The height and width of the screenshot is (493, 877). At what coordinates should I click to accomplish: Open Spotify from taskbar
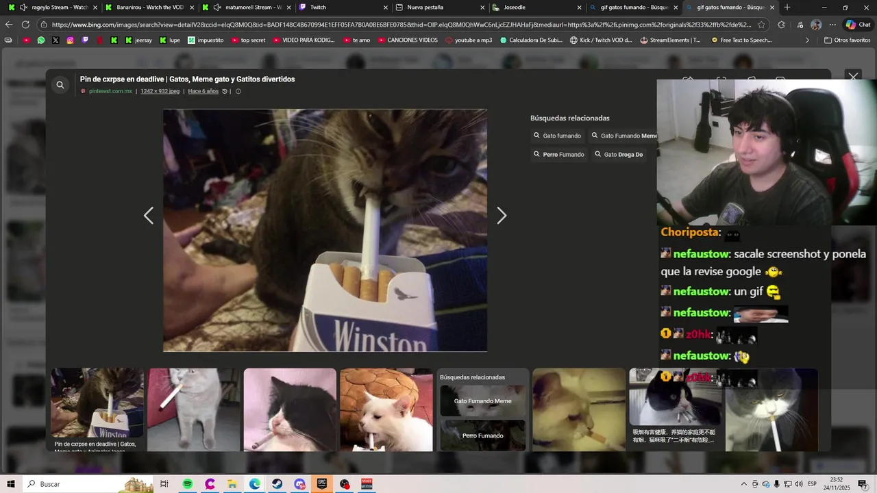pos(188,484)
